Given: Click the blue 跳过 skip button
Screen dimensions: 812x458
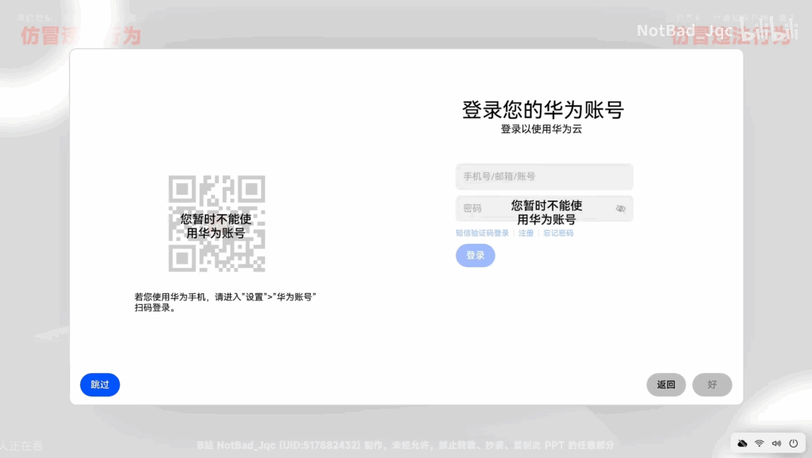Looking at the screenshot, I should pyautogui.click(x=100, y=384).
